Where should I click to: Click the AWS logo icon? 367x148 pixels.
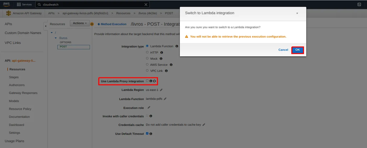coord(6,4)
